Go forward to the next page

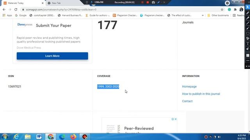coord(10,9)
